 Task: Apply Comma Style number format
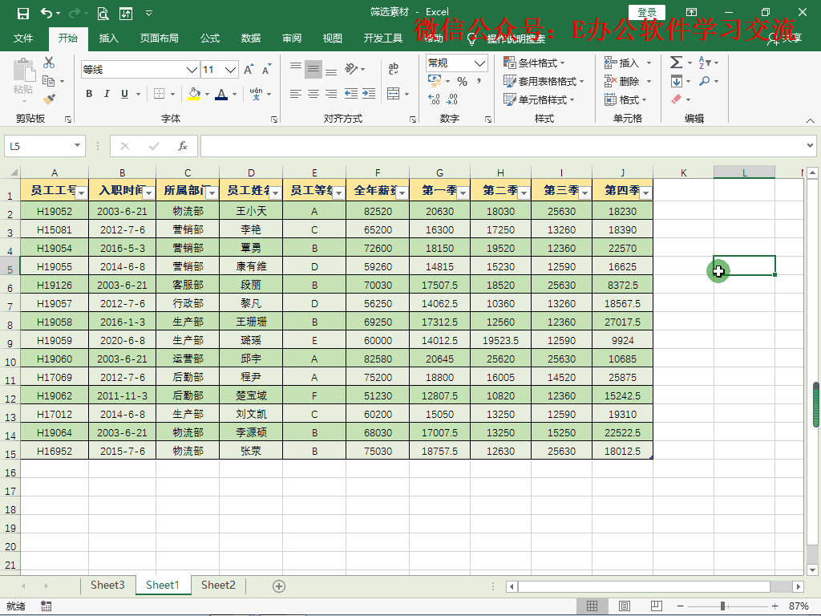tap(479, 82)
